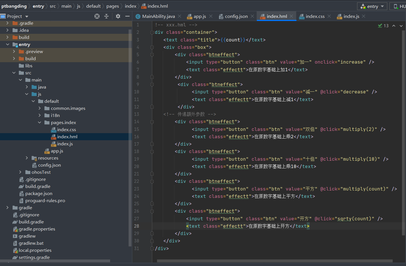Screen dimensions: 406x266
Task: Expand the .gradle folder
Action: (x=7, y=23)
